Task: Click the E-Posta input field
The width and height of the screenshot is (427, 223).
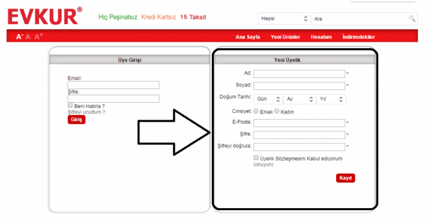Action: (x=299, y=123)
